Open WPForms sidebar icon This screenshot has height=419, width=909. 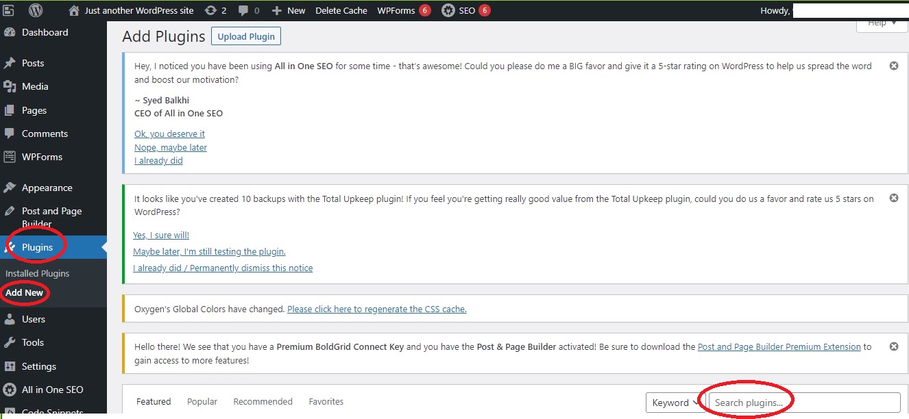tap(10, 157)
